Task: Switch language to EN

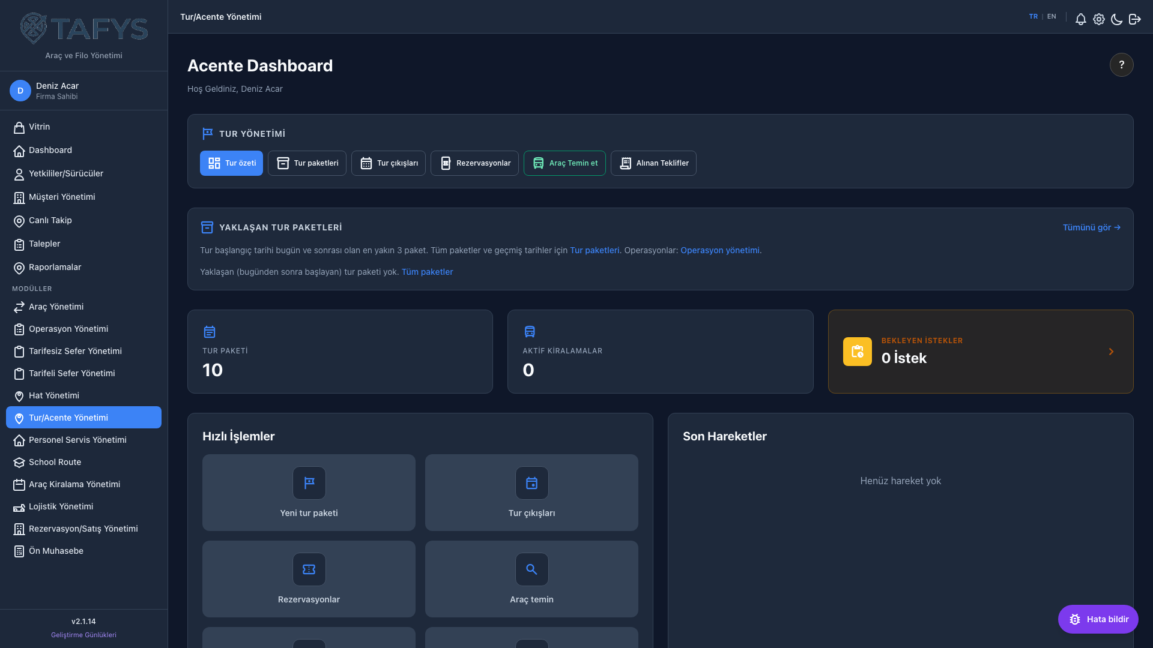Action: 1052,17
